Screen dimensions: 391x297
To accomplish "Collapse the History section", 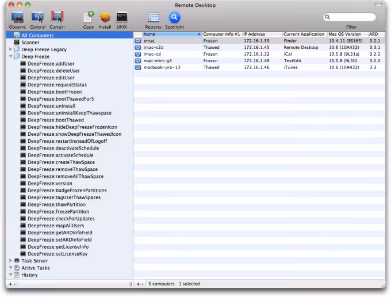I will [x=11, y=275].
